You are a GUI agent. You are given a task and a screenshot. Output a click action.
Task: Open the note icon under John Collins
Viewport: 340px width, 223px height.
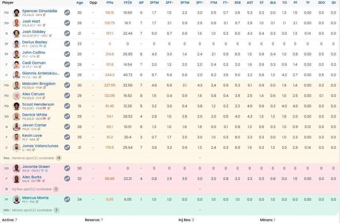coord(38,56)
